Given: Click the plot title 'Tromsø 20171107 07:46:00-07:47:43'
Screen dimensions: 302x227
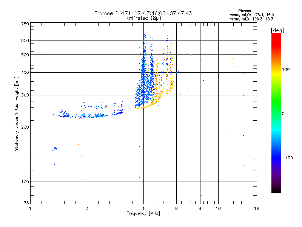Looking at the screenshot, I should click(x=143, y=13).
